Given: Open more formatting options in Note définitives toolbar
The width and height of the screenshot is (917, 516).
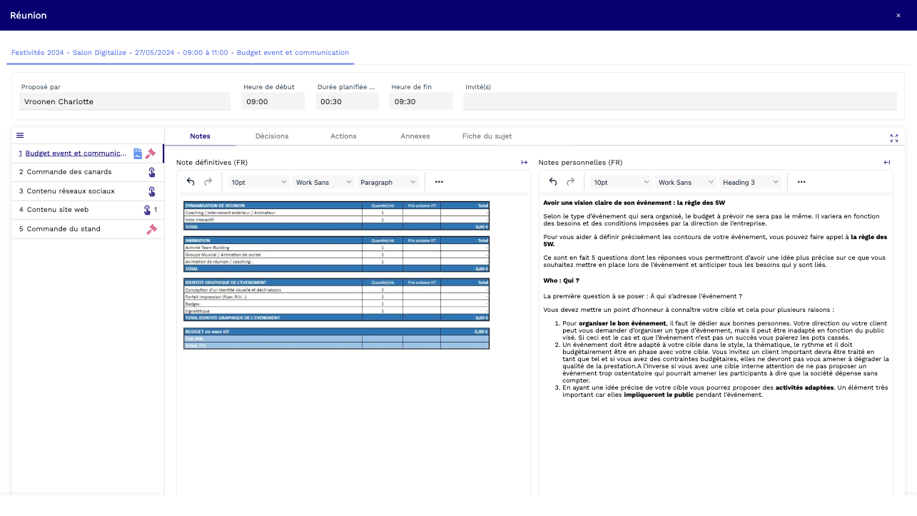Looking at the screenshot, I should click(x=438, y=181).
